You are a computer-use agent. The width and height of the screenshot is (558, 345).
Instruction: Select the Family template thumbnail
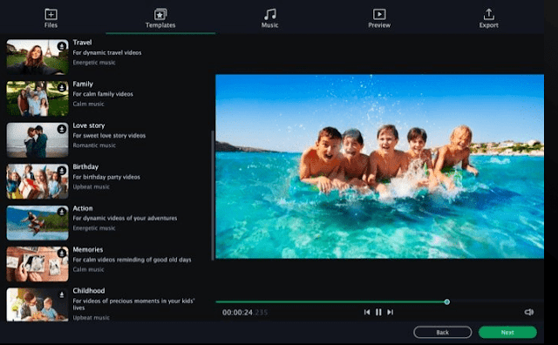[37, 98]
